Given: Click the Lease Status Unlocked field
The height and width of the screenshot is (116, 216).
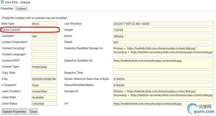Looking at the screenshot, I should (x=44, y=104).
